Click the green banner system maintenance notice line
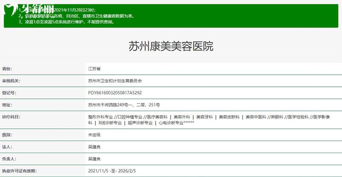 point(66,21)
